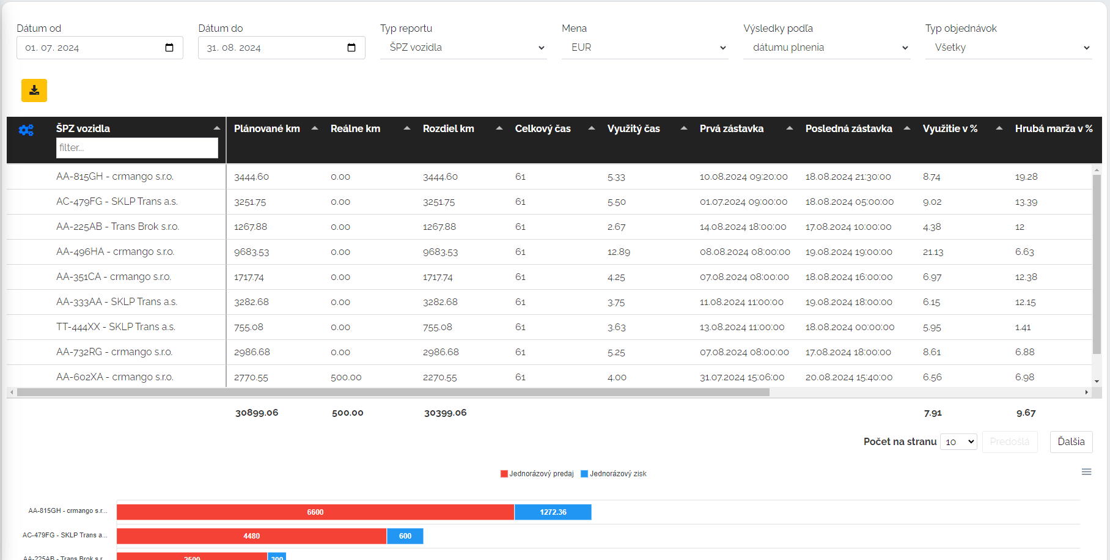Focus the ŠPZ vozidla filter field

(137, 148)
